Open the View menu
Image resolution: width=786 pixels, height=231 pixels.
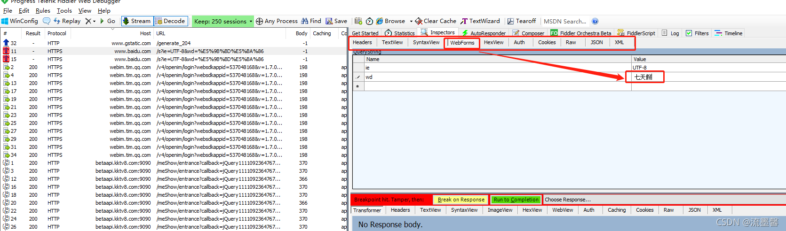coord(85,10)
